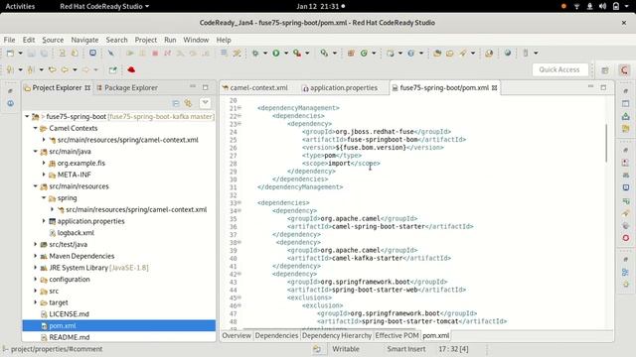Click the volume icon in system top bar

[x=603, y=6]
